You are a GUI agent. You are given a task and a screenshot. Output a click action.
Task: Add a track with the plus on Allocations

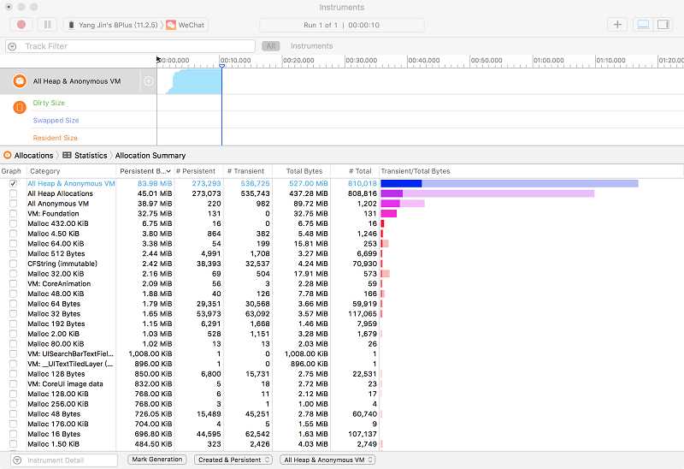[x=148, y=81]
